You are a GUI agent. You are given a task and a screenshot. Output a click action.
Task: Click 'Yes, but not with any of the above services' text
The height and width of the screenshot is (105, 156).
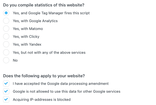[x=49, y=53]
